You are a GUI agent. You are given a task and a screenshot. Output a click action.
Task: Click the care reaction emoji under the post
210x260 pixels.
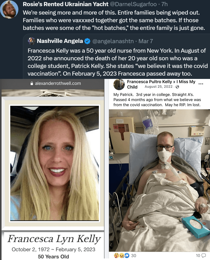[x=117, y=255]
